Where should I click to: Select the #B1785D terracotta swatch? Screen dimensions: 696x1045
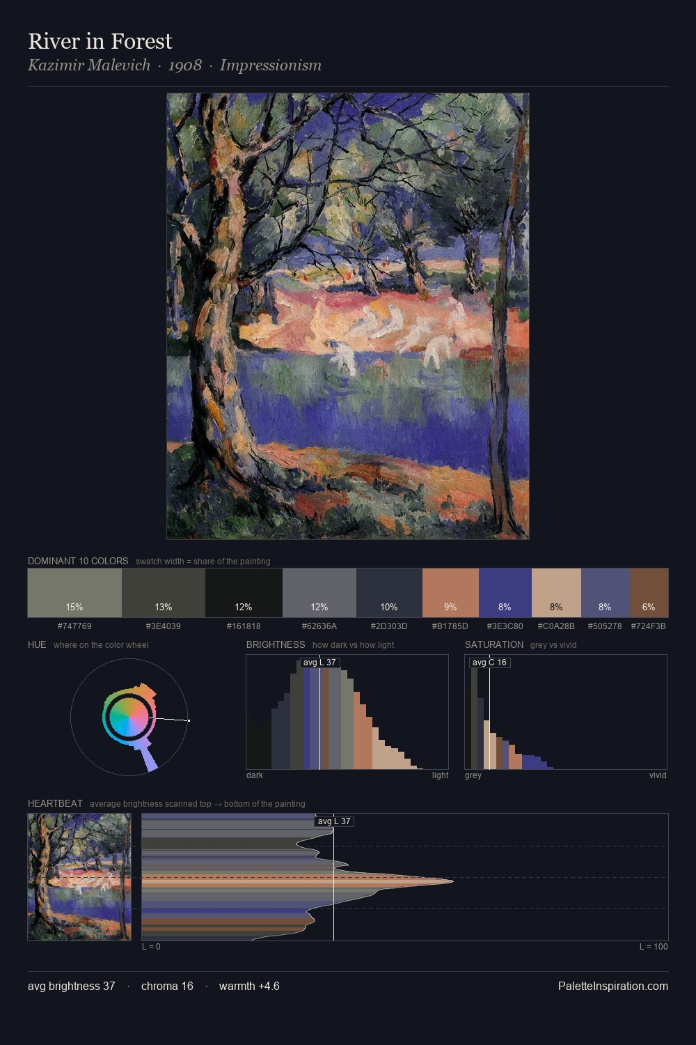pyautogui.click(x=450, y=593)
